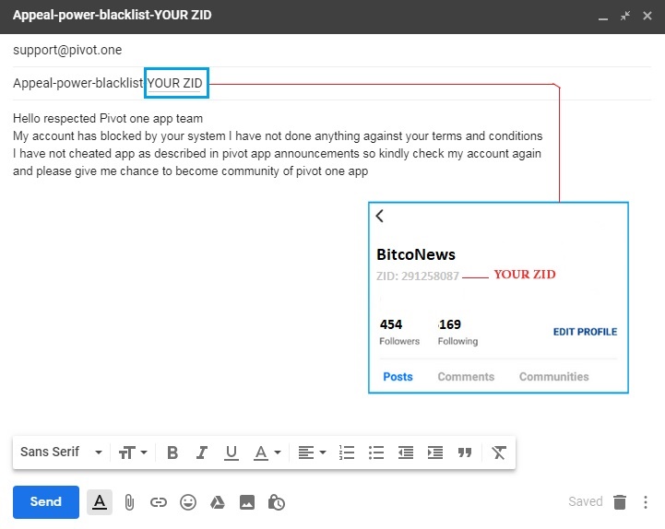This screenshot has height=529, width=665.
Task: Insert a photo into the message
Action: click(x=247, y=502)
